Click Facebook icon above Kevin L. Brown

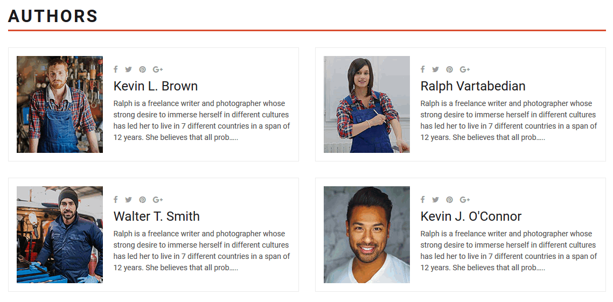pyautogui.click(x=116, y=69)
